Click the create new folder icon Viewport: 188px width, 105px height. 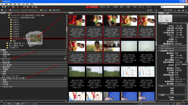(183, 10)
